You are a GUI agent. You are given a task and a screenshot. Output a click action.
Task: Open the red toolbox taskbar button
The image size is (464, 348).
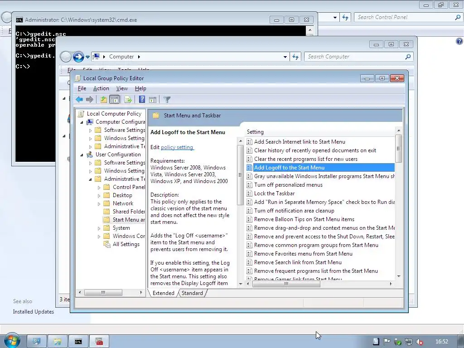tap(99, 342)
